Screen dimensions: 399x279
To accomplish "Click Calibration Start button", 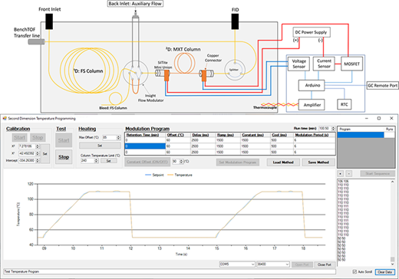I will point(19,138).
